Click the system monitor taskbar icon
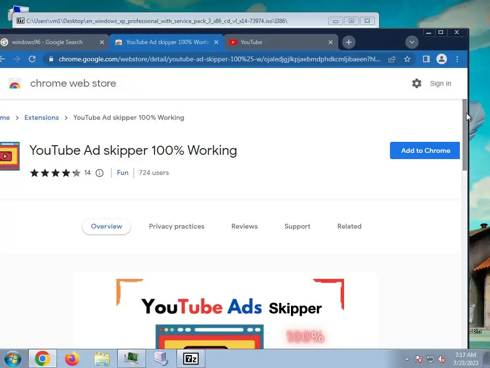This screenshot has width=490, height=368. [x=132, y=358]
